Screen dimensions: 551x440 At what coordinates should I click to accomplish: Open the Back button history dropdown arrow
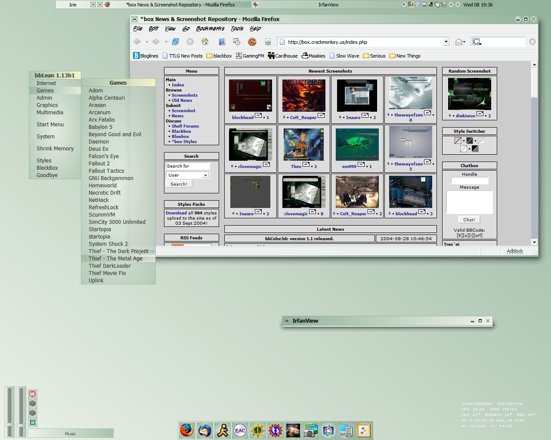tap(147, 42)
